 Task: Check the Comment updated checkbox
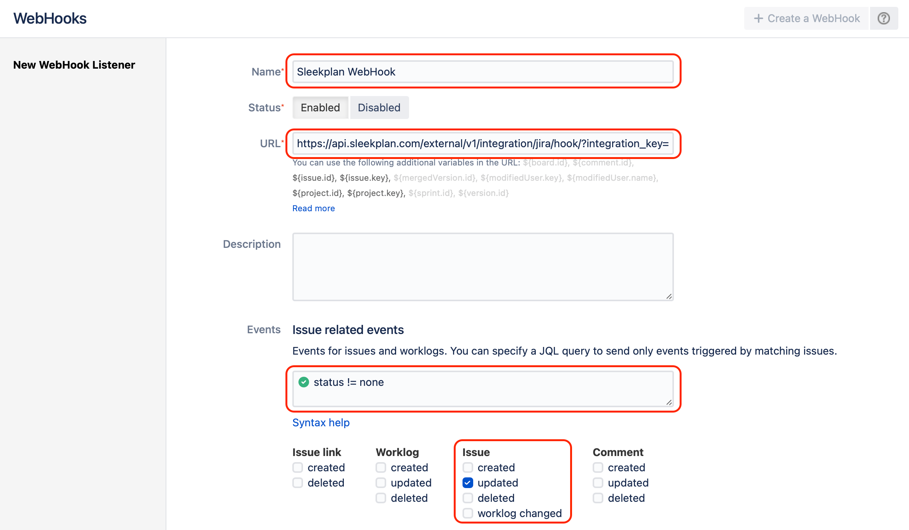tap(598, 483)
